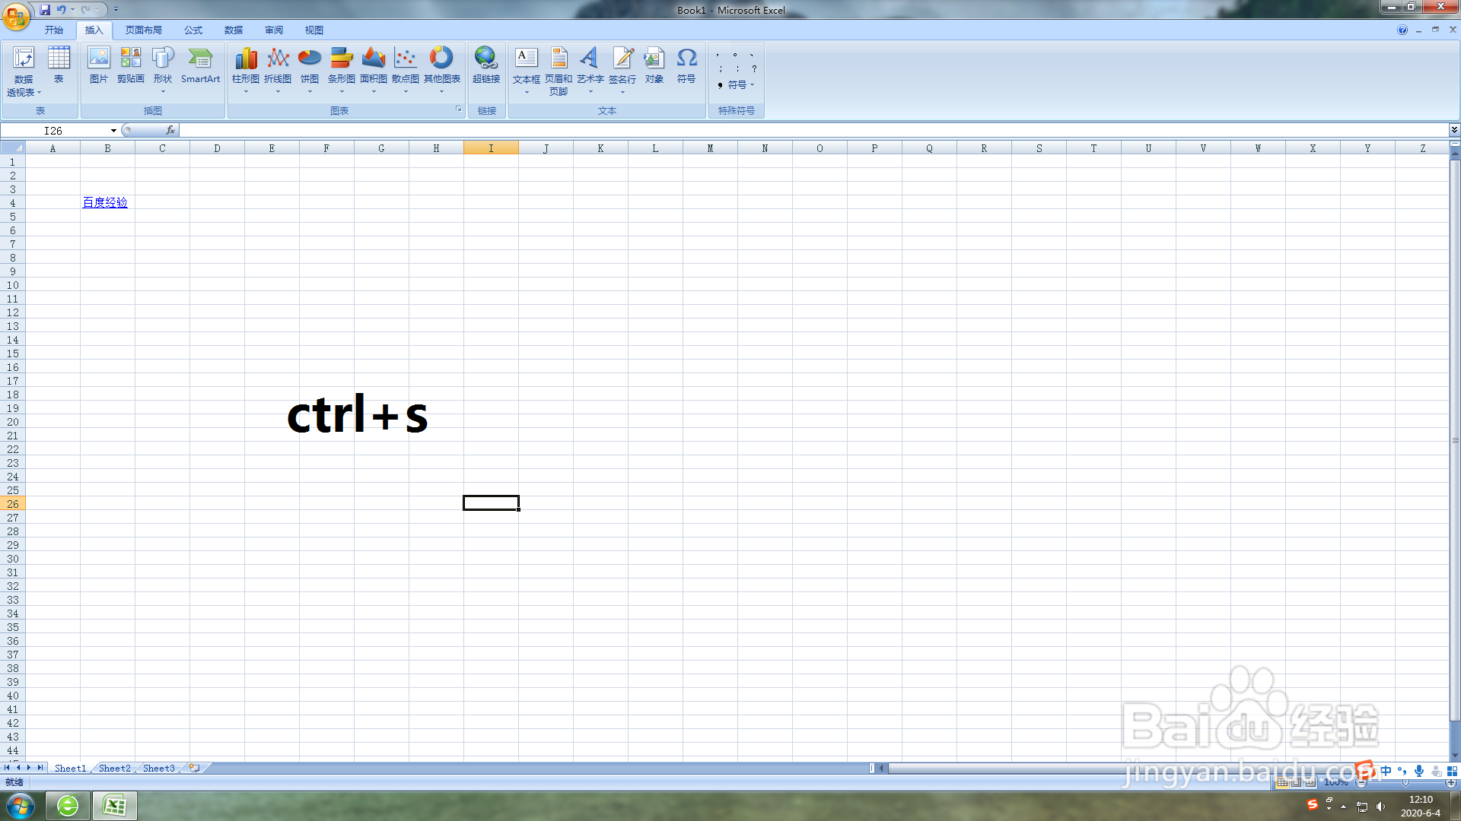Follow the 百度经验 hyperlink in the worksheet
1461x821 pixels.
(104, 202)
